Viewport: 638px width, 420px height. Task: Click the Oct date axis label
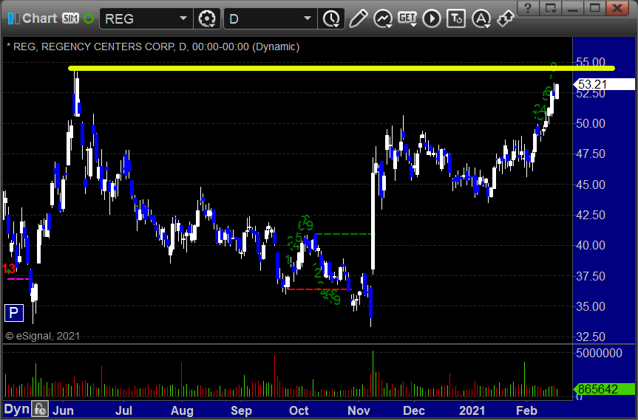pyautogui.click(x=299, y=410)
